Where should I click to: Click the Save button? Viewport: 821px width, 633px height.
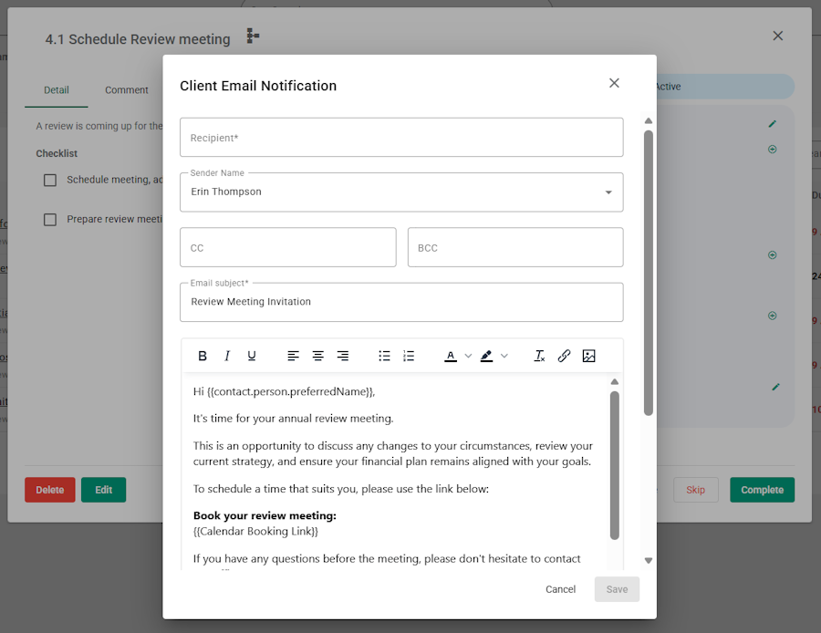pos(617,589)
